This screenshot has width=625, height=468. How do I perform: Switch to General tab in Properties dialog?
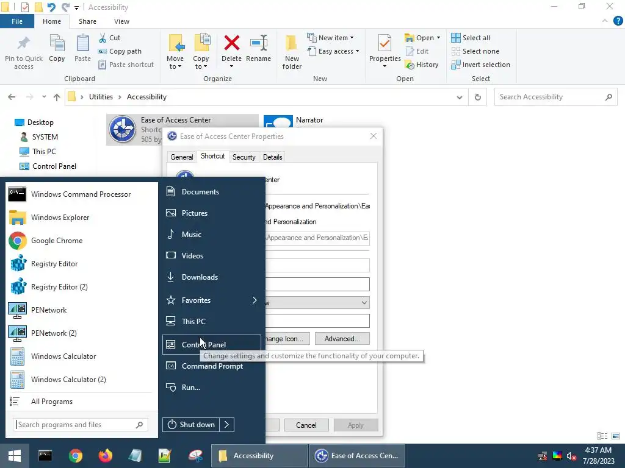click(x=182, y=157)
